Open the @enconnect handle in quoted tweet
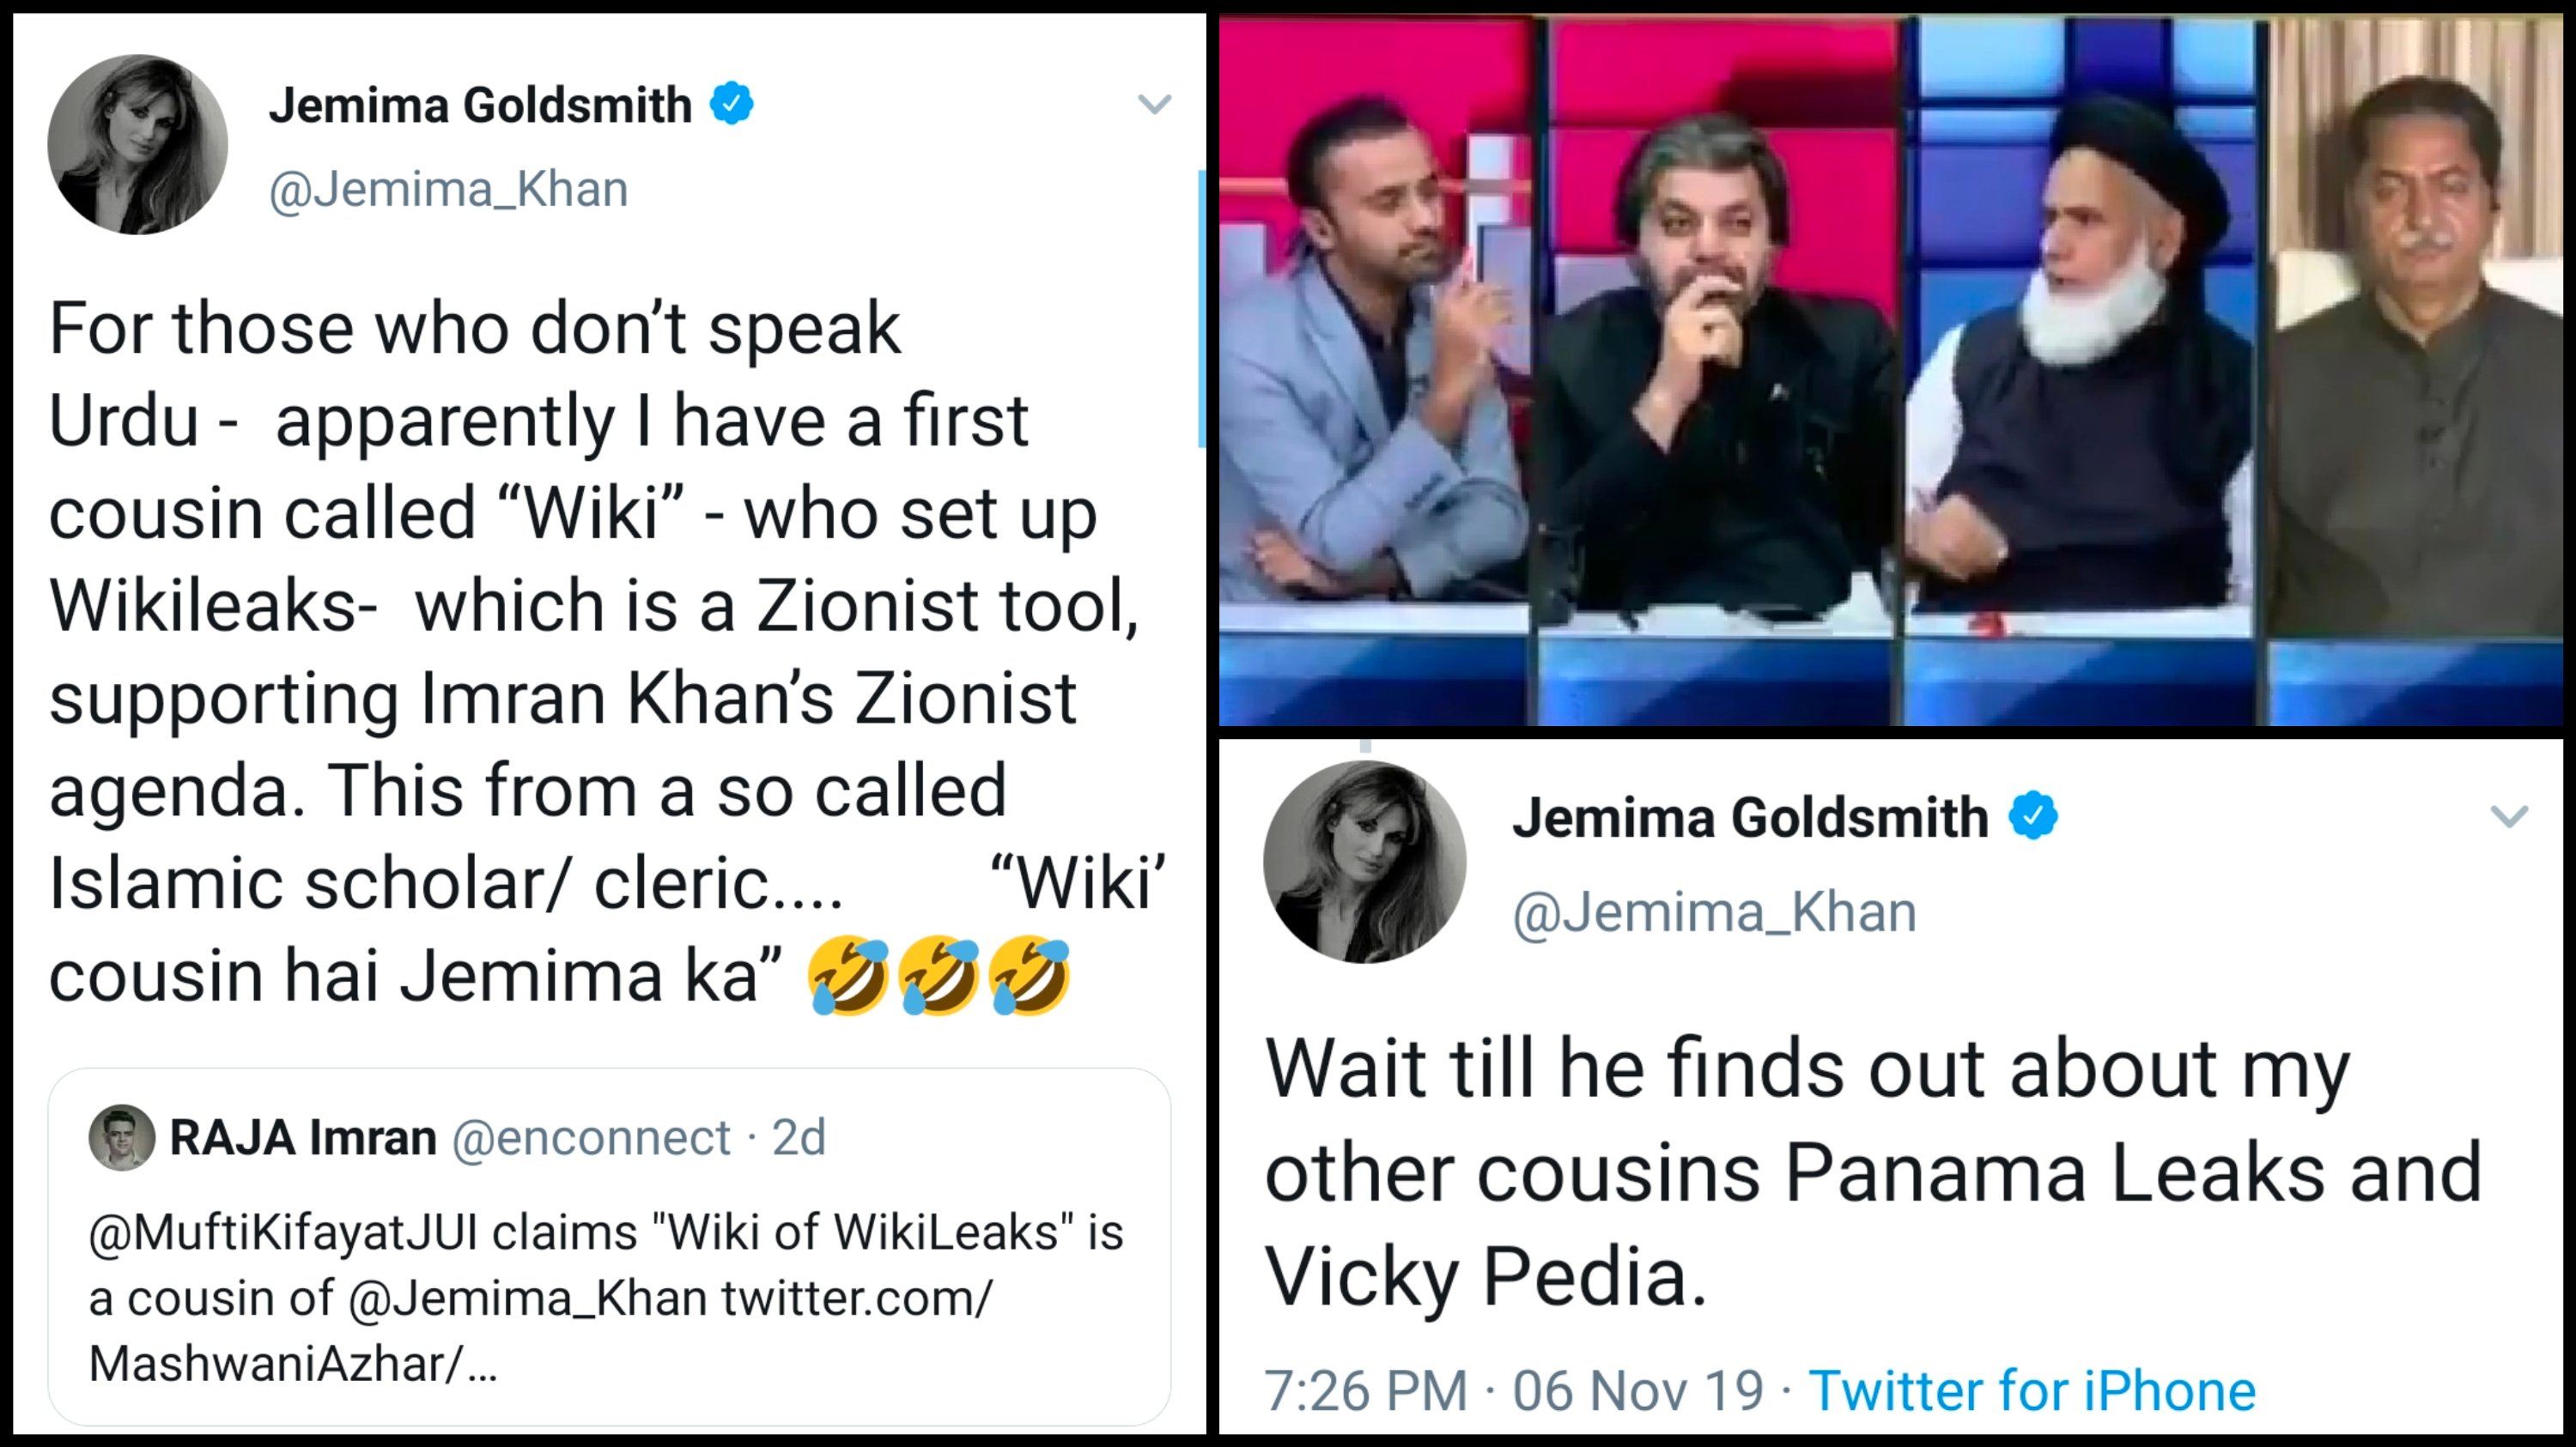The height and width of the screenshot is (1447, 2576). point(591,1137)
